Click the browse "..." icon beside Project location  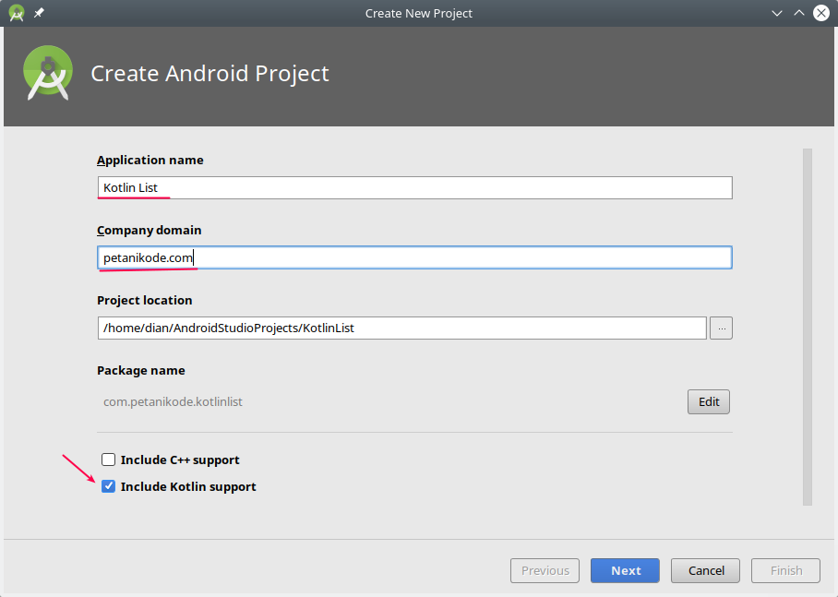(x=721, y=328)
